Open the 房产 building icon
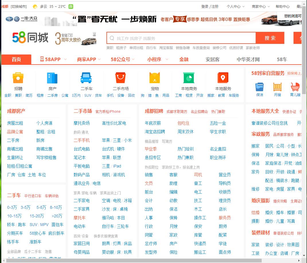 point(52,78)
